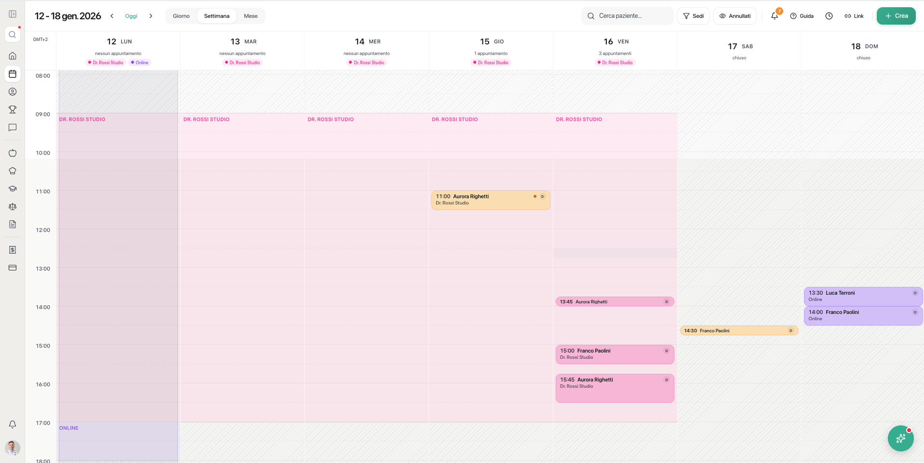Viewport: 924px width, 463px height.
Task: Switch to Giorno view
Action: pos(181,16)
